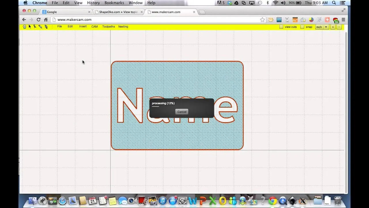This screenshot has height=208, width=369.
Task: Click the zoom in (+) control
Action: coord(333,27)
